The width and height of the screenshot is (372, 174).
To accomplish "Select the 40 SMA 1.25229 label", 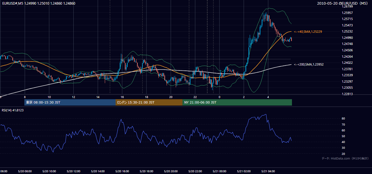I will click(x=308, y=32).
